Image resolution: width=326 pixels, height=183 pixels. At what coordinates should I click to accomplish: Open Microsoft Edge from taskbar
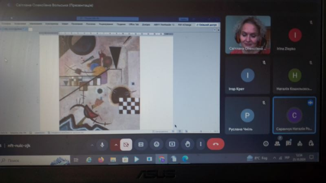click(185, 159)
